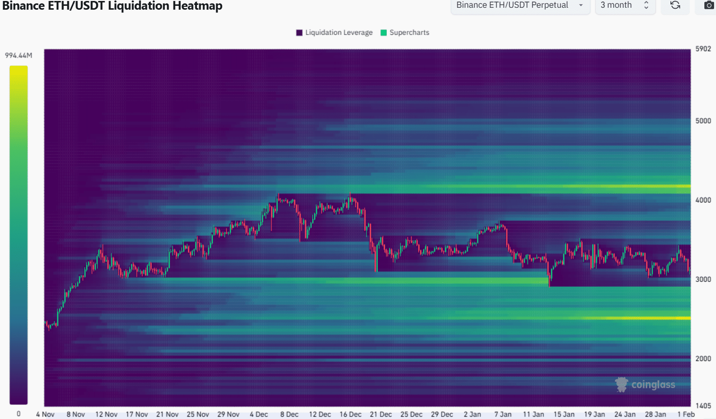716x419 pixels.
Task: Click the purple Liquidation Leverage legend square
Action: [299, 32]
